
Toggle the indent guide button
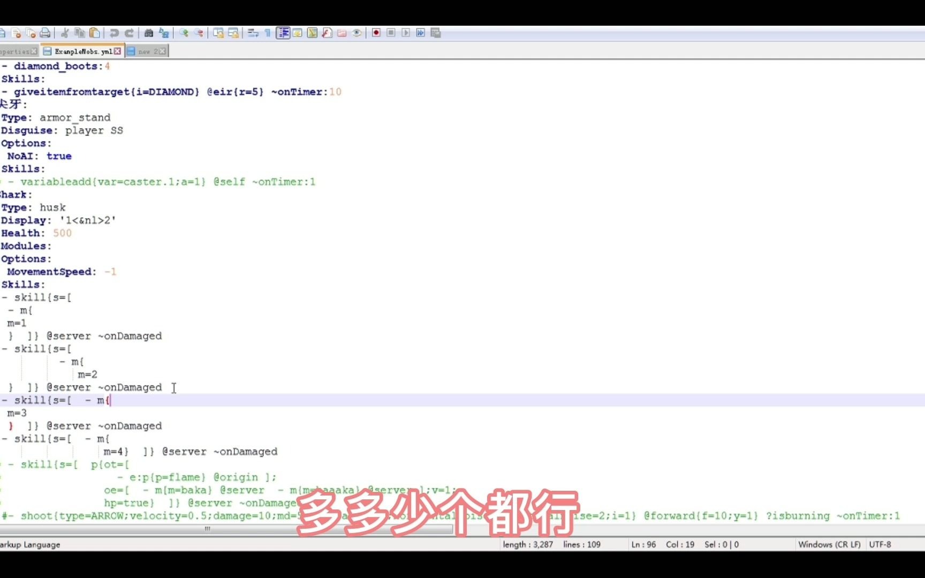[283, 33]
